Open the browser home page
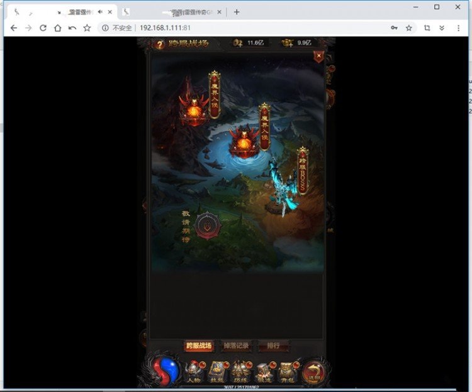 point(57,28)
